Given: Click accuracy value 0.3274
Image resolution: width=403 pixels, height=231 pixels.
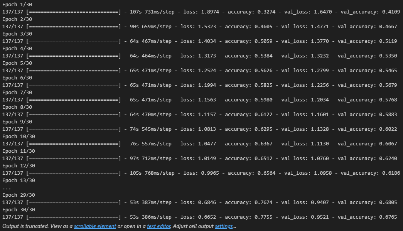Looking at the screenshot, I should point(266,12).
